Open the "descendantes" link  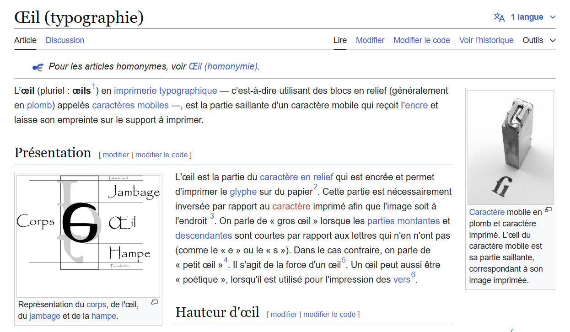(x=204, y=236)
